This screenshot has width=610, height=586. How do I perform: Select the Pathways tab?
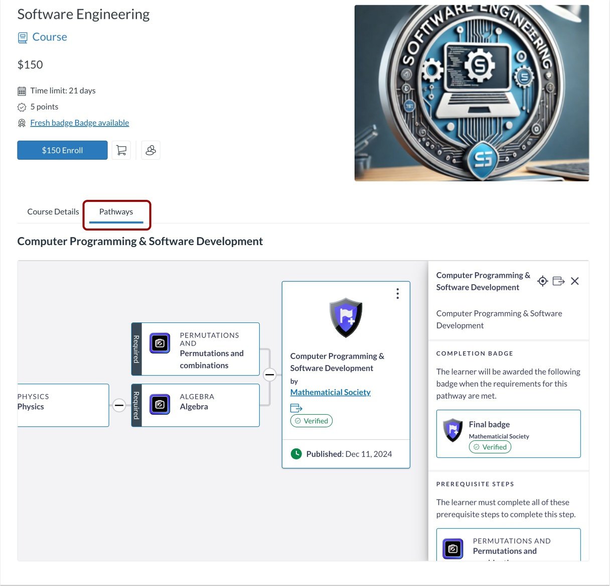116,211
